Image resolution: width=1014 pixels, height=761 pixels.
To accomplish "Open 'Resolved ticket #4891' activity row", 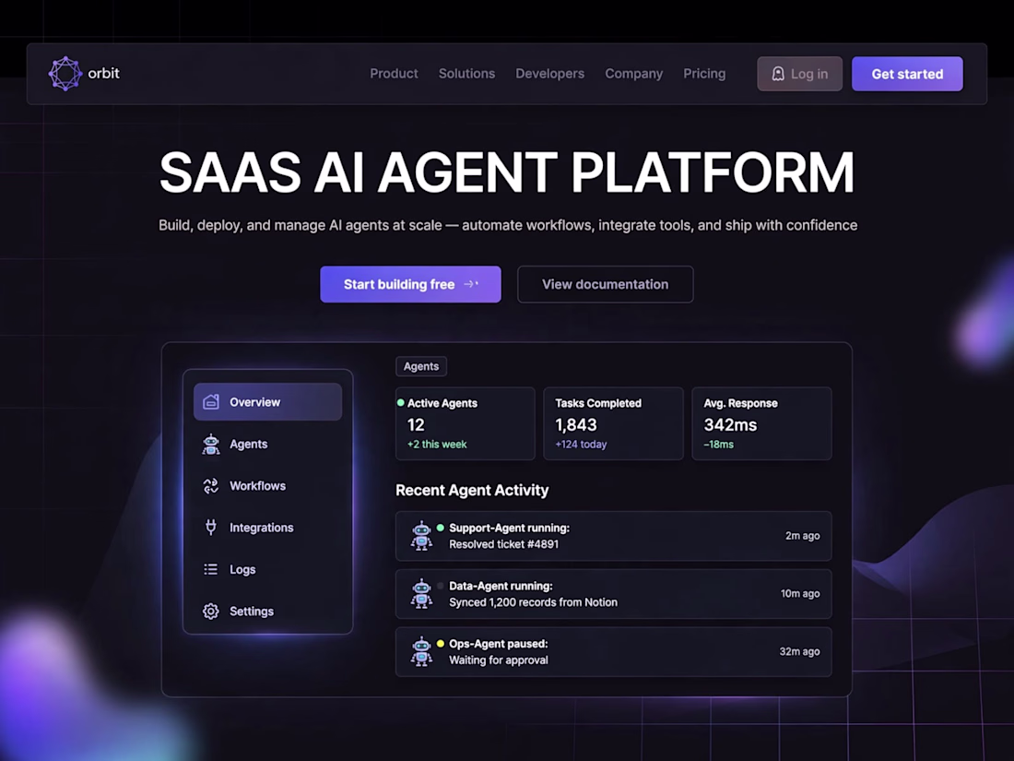I will point(614,536).
